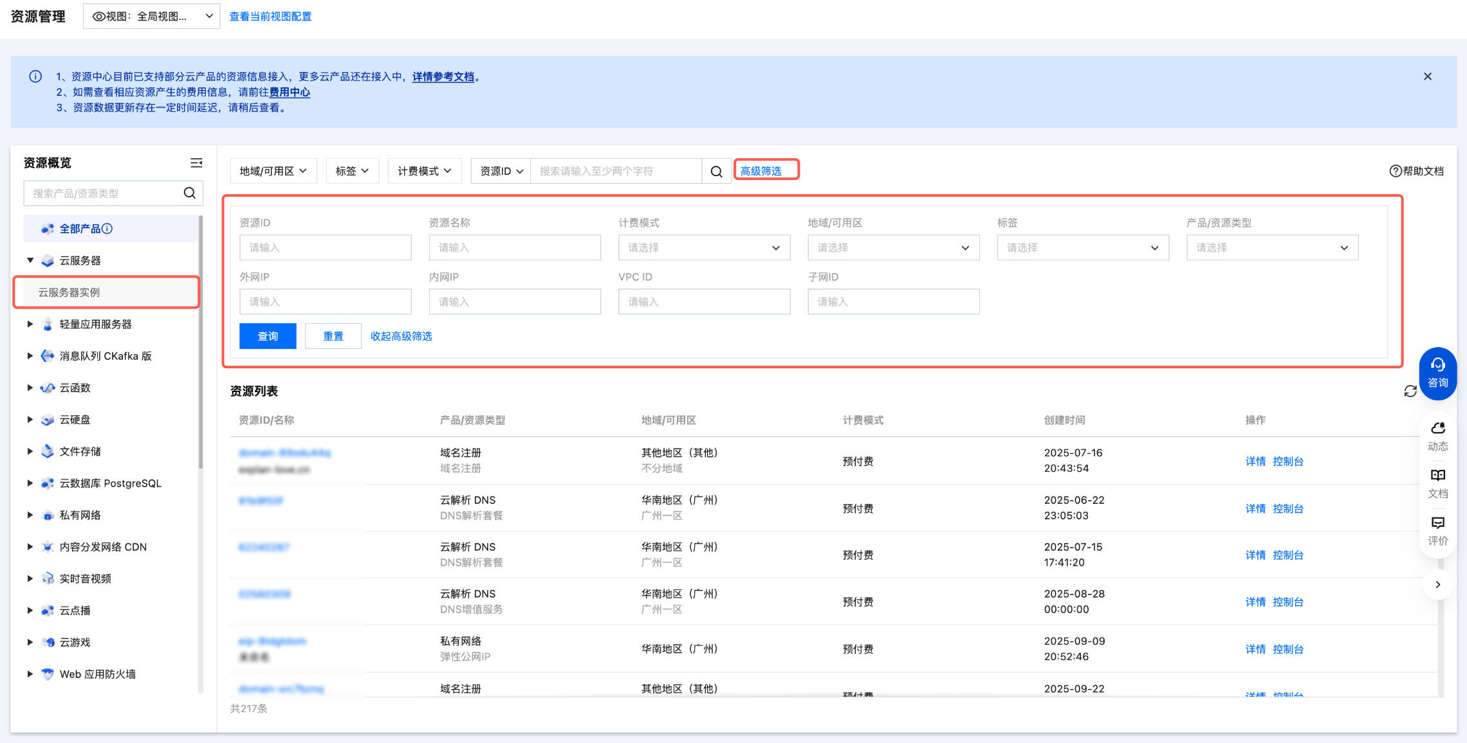1467x743 pixels.
Task: Close the blue information banner
Action: click(x=1427, y=76)
